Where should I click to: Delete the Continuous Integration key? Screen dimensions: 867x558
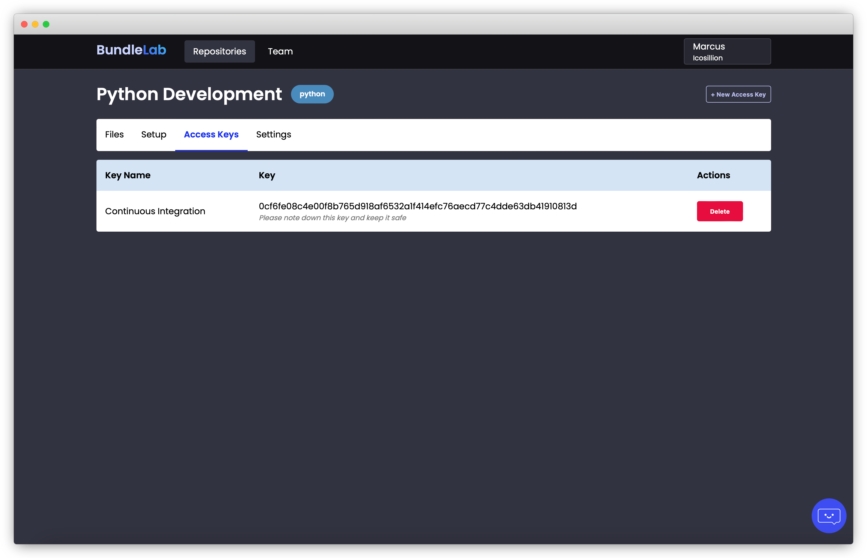click(719, 211)
